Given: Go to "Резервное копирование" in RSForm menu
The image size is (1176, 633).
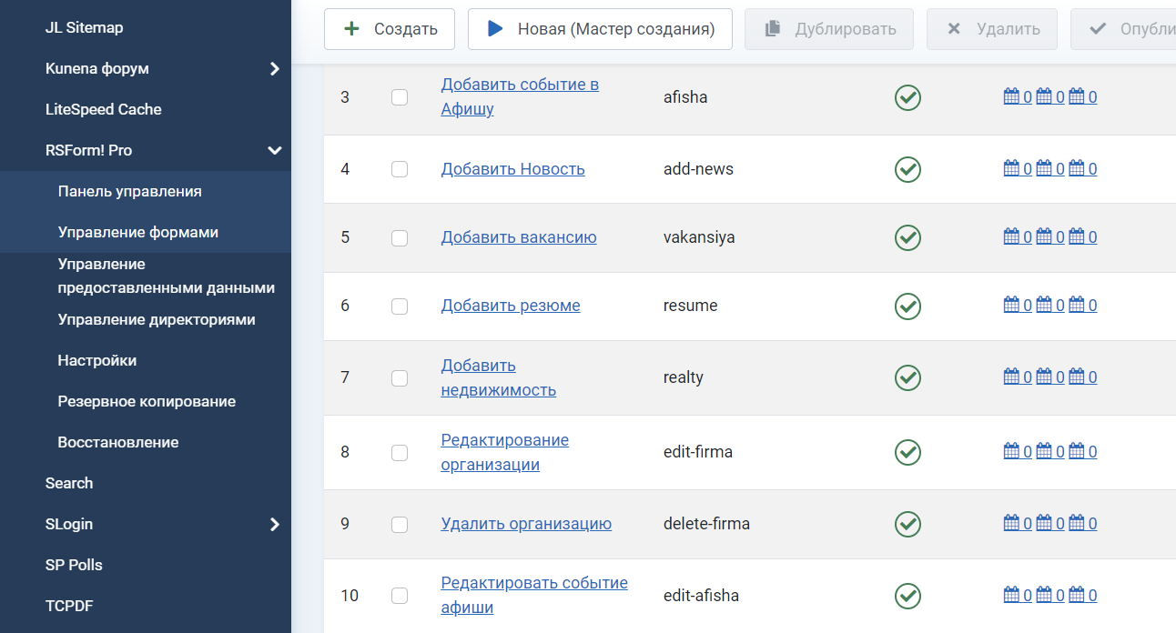Looking at the screenshot, I should (x=147, y=402).
